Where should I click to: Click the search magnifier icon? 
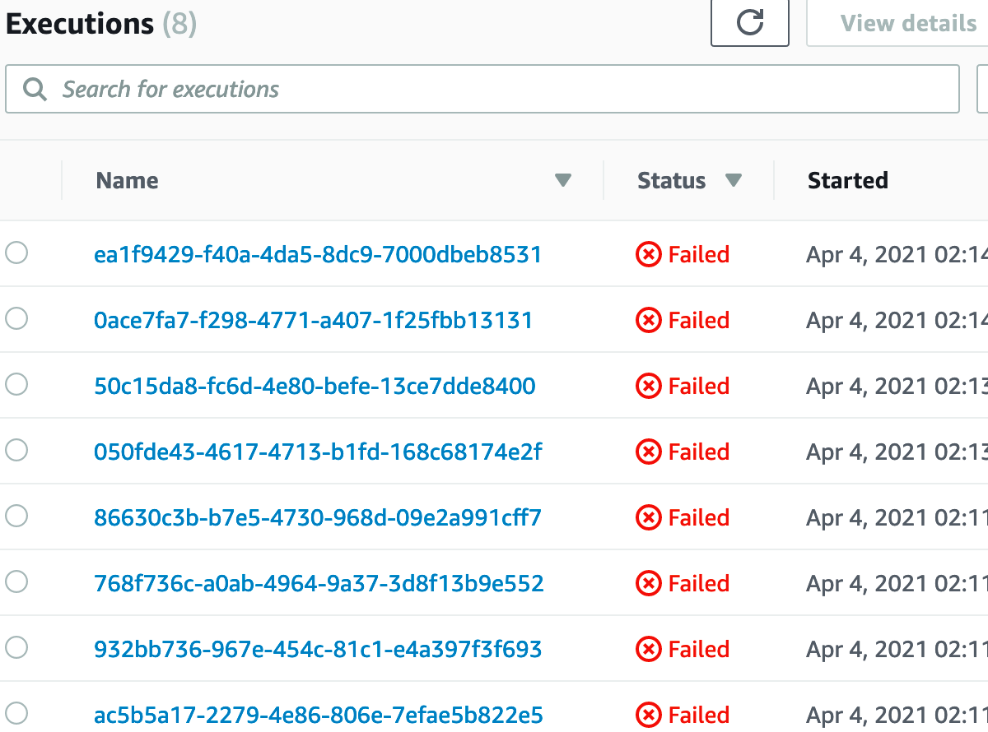click(35, 89)
